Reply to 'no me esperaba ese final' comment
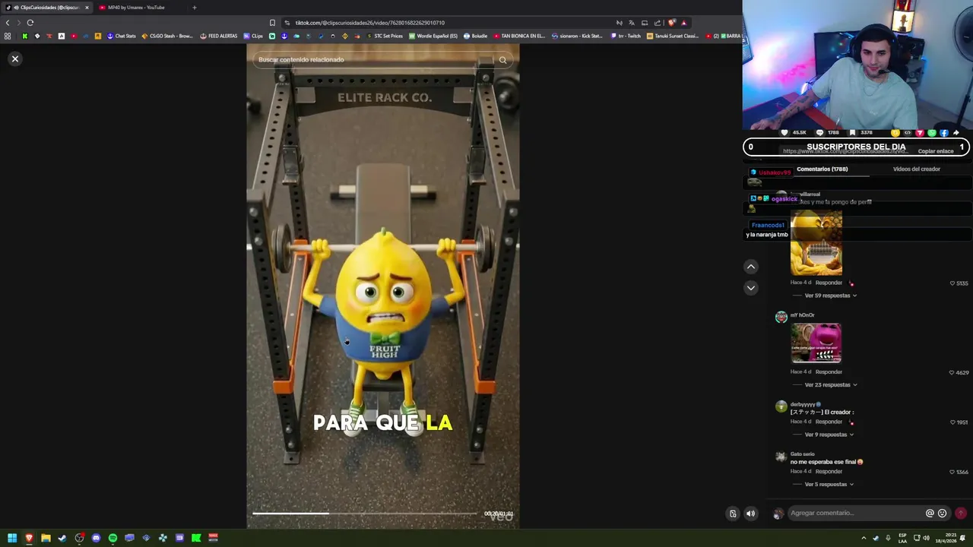This screenshot has width=973, height=547. [x=829, y=471]
